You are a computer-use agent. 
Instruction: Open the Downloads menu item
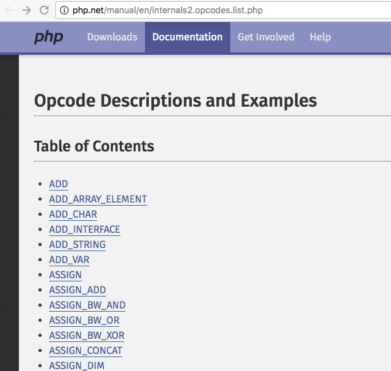112,37
